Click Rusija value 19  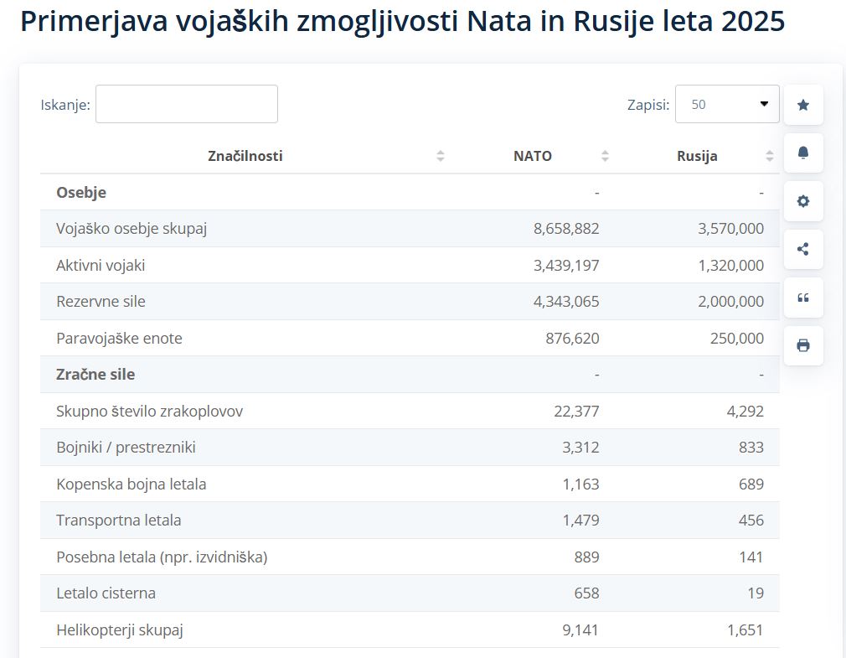click(756, 593)
